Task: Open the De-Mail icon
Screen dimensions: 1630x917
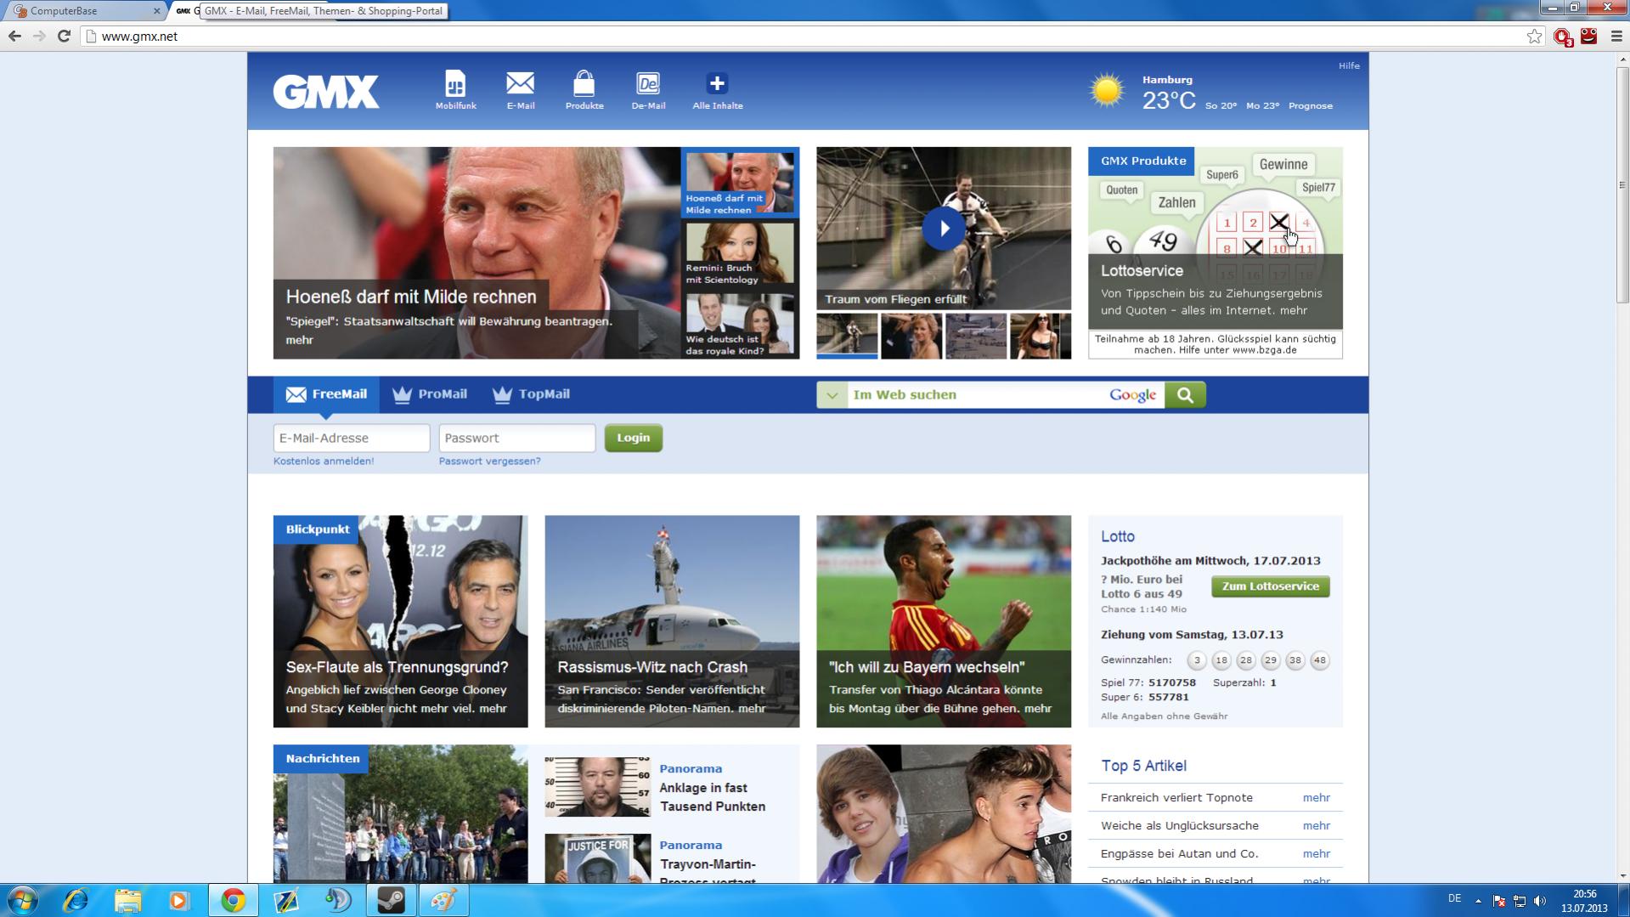Action: [x=648, y=89]
